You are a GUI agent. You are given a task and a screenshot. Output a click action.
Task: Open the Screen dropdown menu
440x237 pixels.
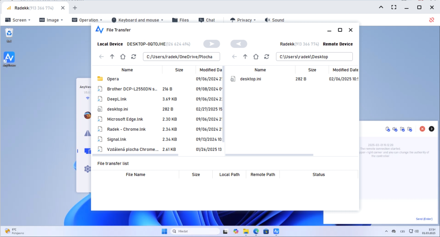[18, 20]
